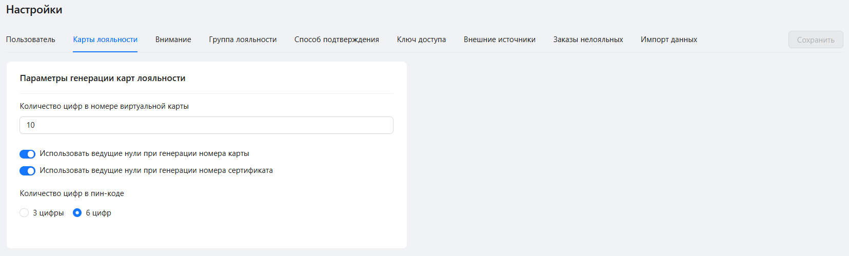Select the Карты лояльности tab

105,40
